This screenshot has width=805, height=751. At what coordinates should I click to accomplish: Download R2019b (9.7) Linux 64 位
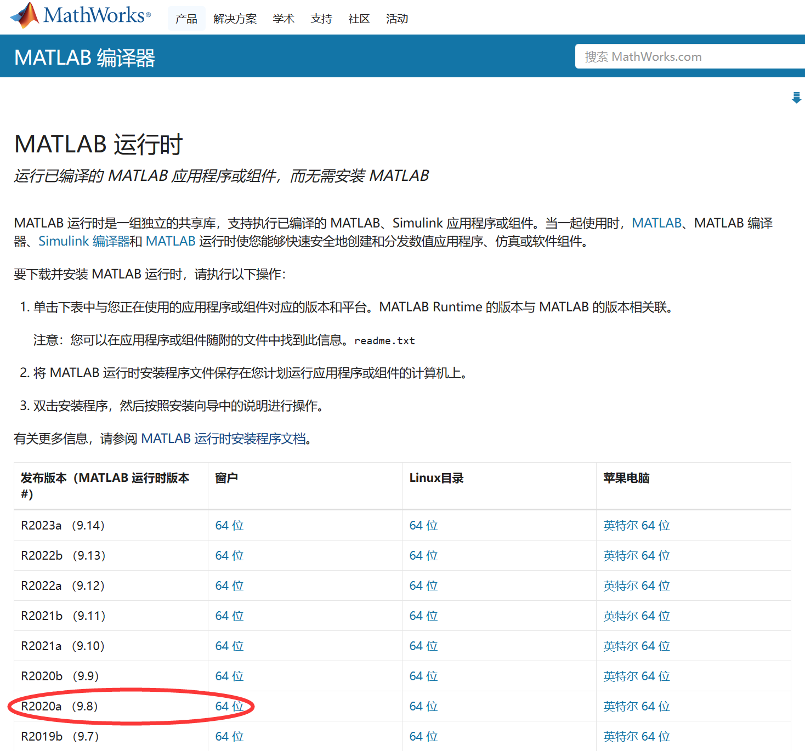click(423, 736)
